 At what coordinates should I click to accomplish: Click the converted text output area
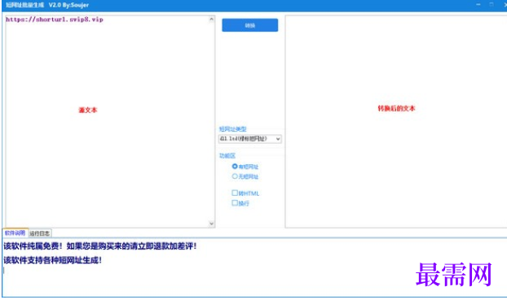coord(396,121)
